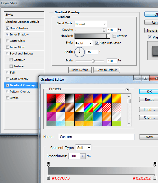Image resolution: width=158 pixels, height=183 pixels.
Task: Choose the black to white gradient preset
Action: point(70,98)
